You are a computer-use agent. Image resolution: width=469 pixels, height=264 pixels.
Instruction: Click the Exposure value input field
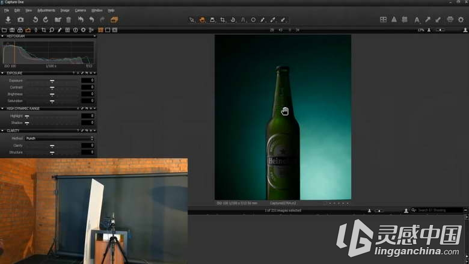coord(88,81)
